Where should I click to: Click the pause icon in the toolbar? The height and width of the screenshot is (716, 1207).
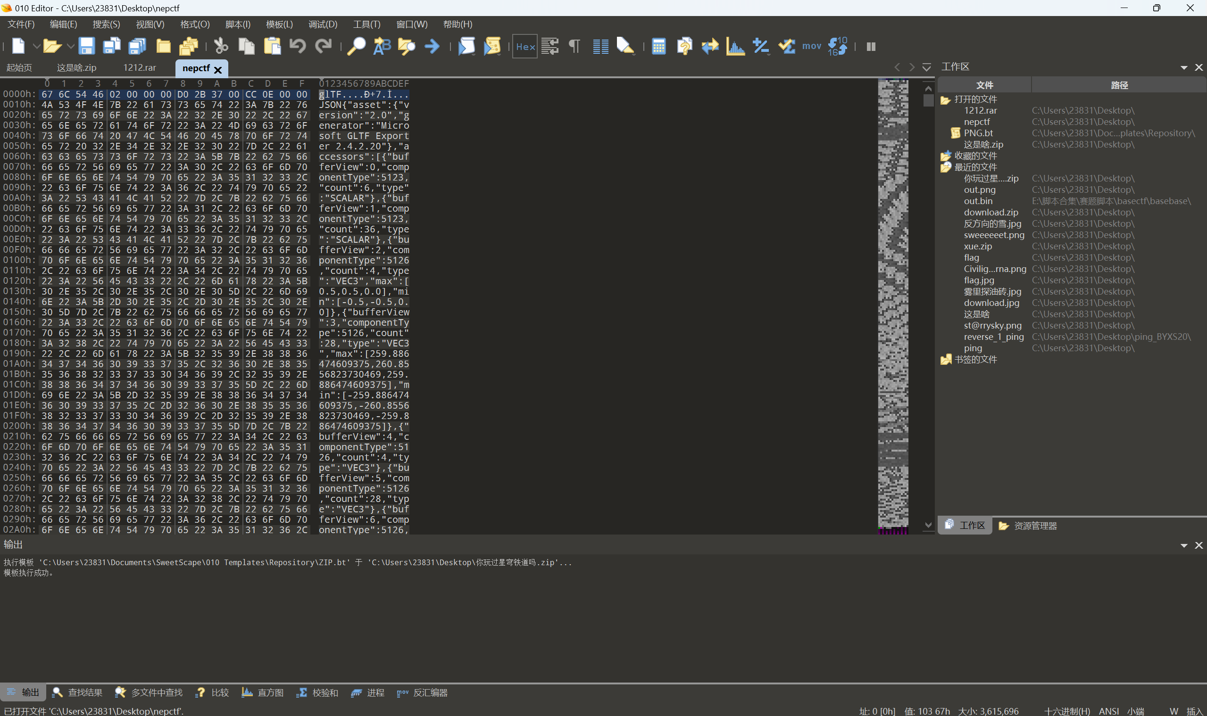tap(871, 46)
